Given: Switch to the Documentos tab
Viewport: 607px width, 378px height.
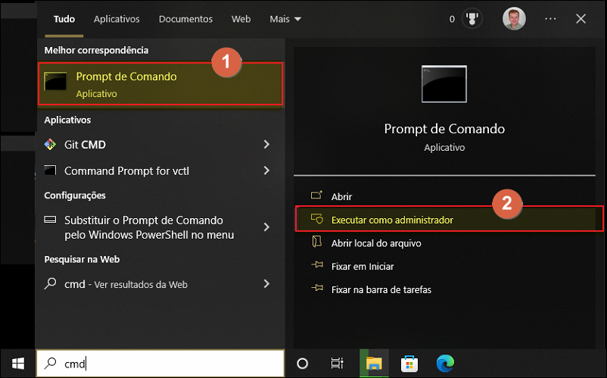Looking at the screenshot, I should (x=185, y=19).
